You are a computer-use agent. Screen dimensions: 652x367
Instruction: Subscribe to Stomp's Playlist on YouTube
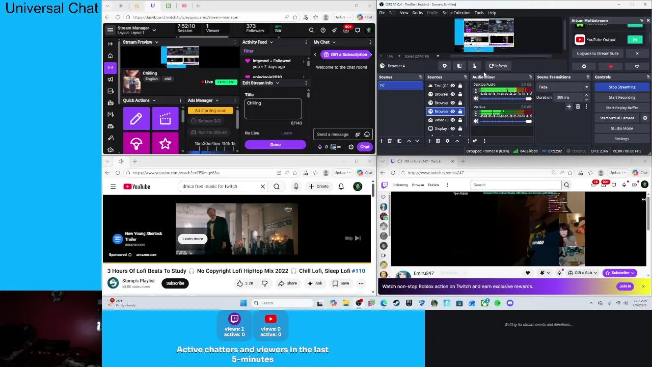pyautogui.click(x=175, y=283)
